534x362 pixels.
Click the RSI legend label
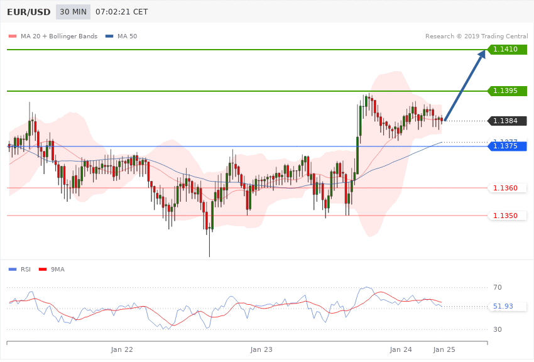point(26,270)
